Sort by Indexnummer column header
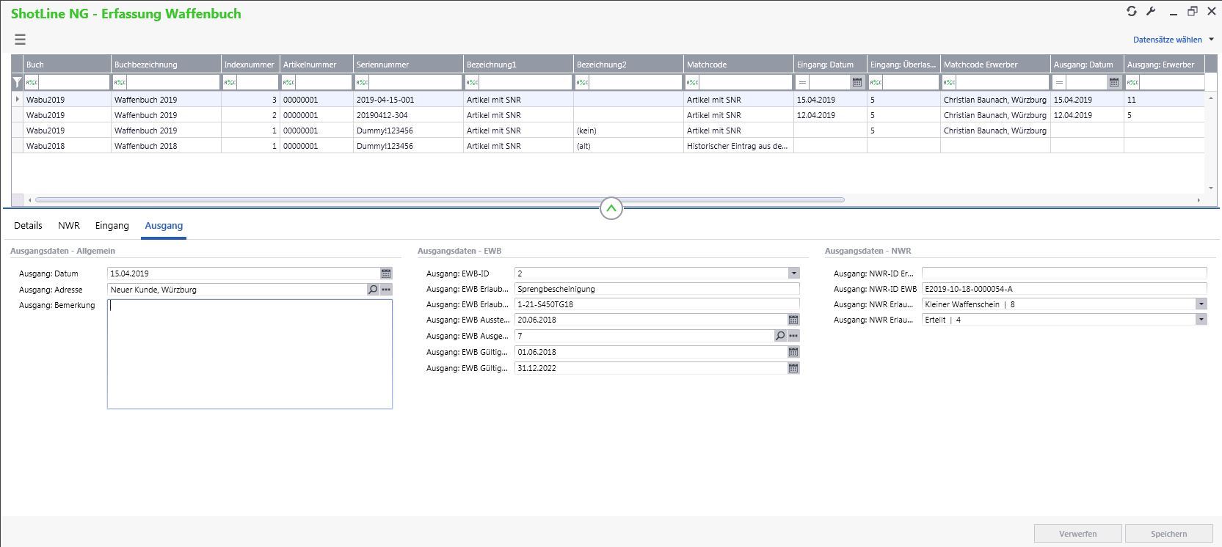Viewport: 1222px width, 547px height. pyautogui.click(x=250, y=65)
